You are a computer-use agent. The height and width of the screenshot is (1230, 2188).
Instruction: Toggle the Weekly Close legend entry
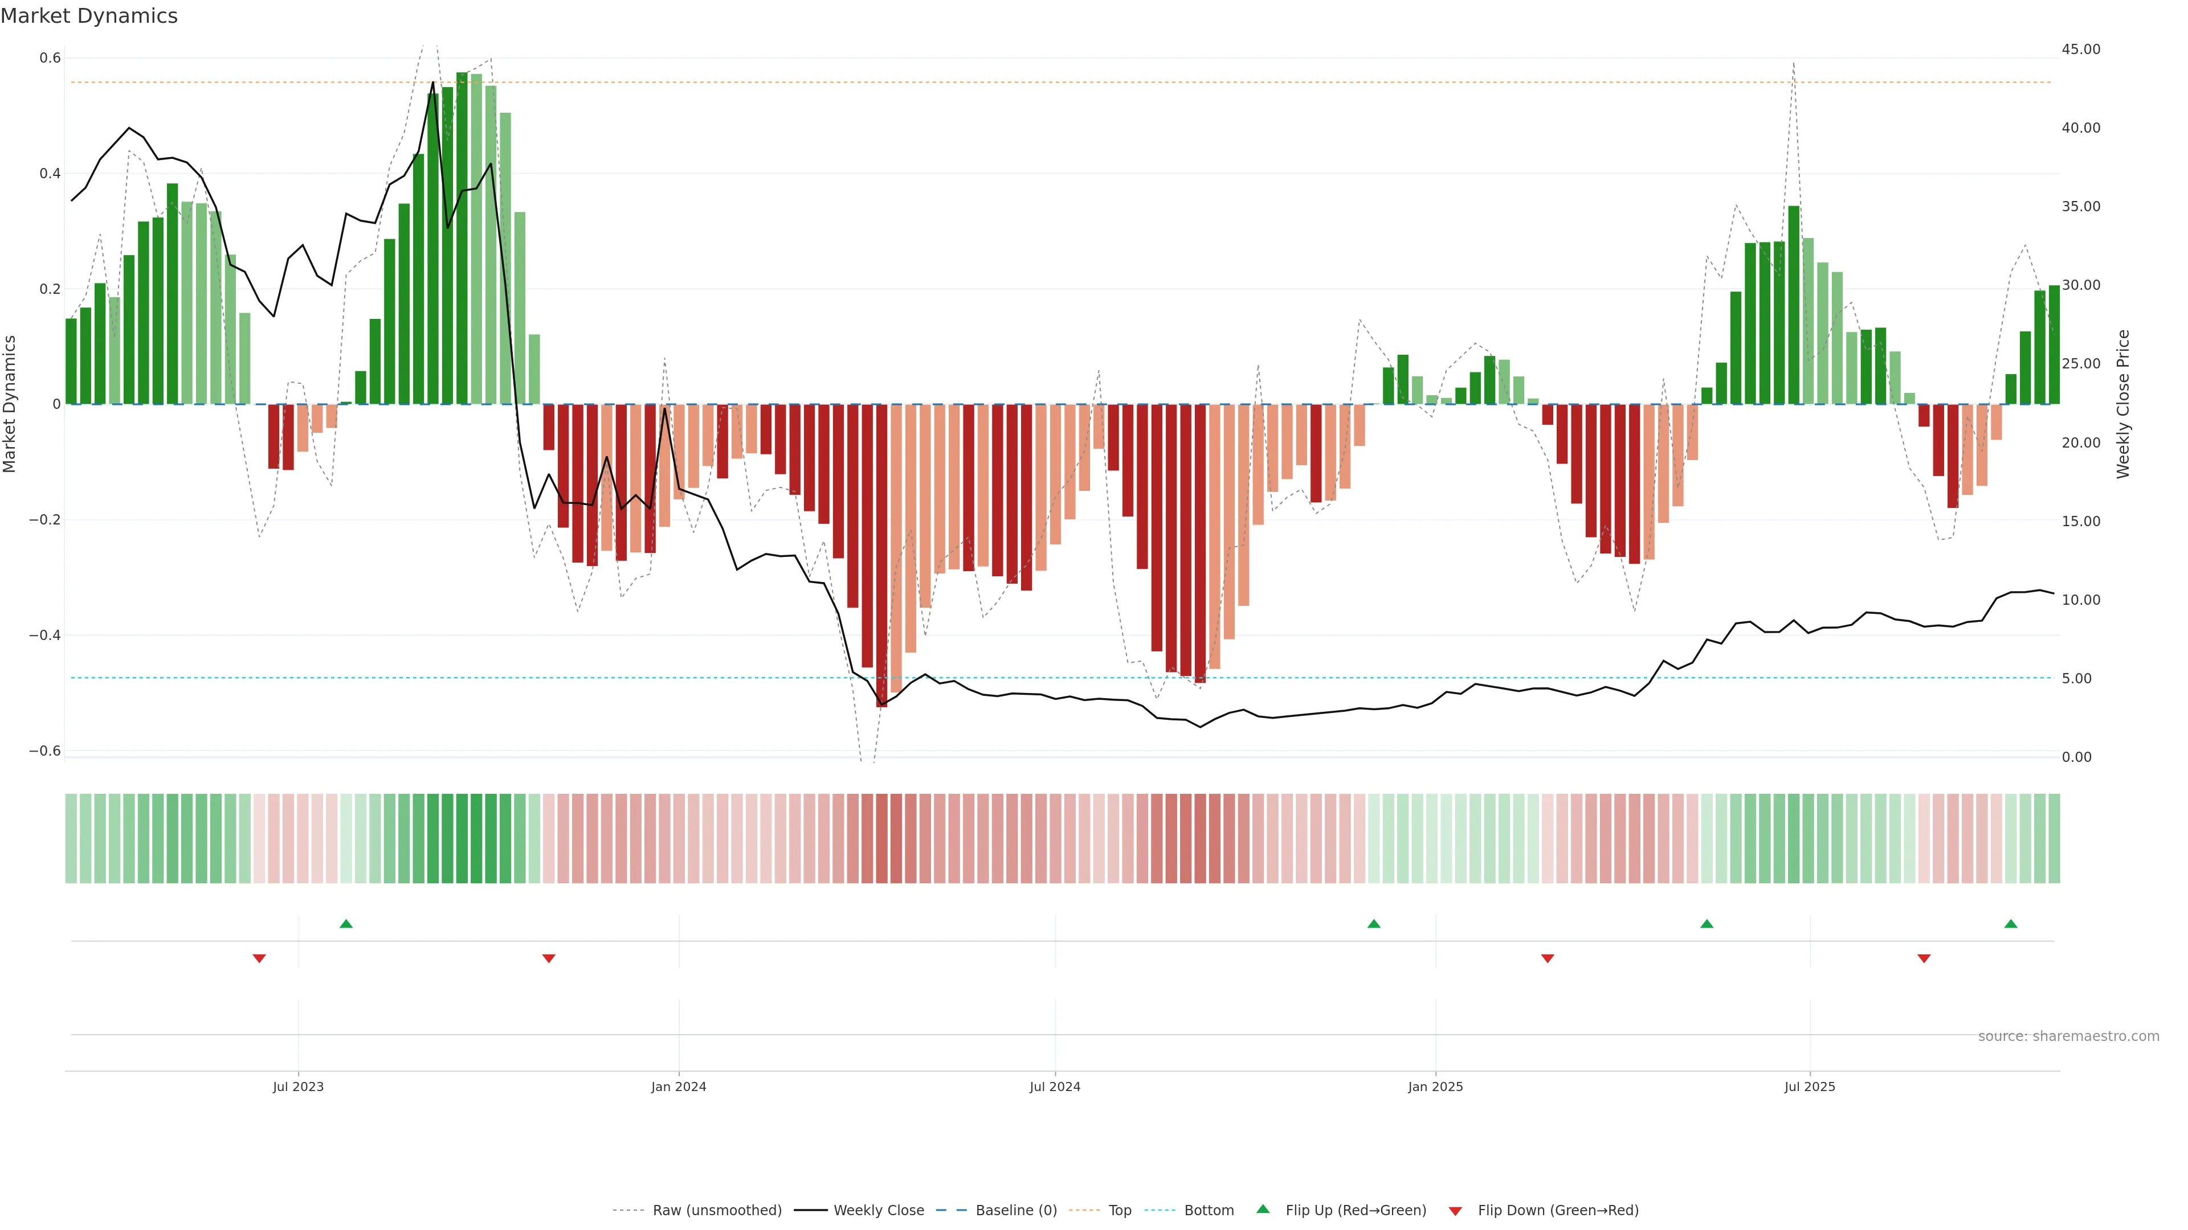(x=878, y=1211)
